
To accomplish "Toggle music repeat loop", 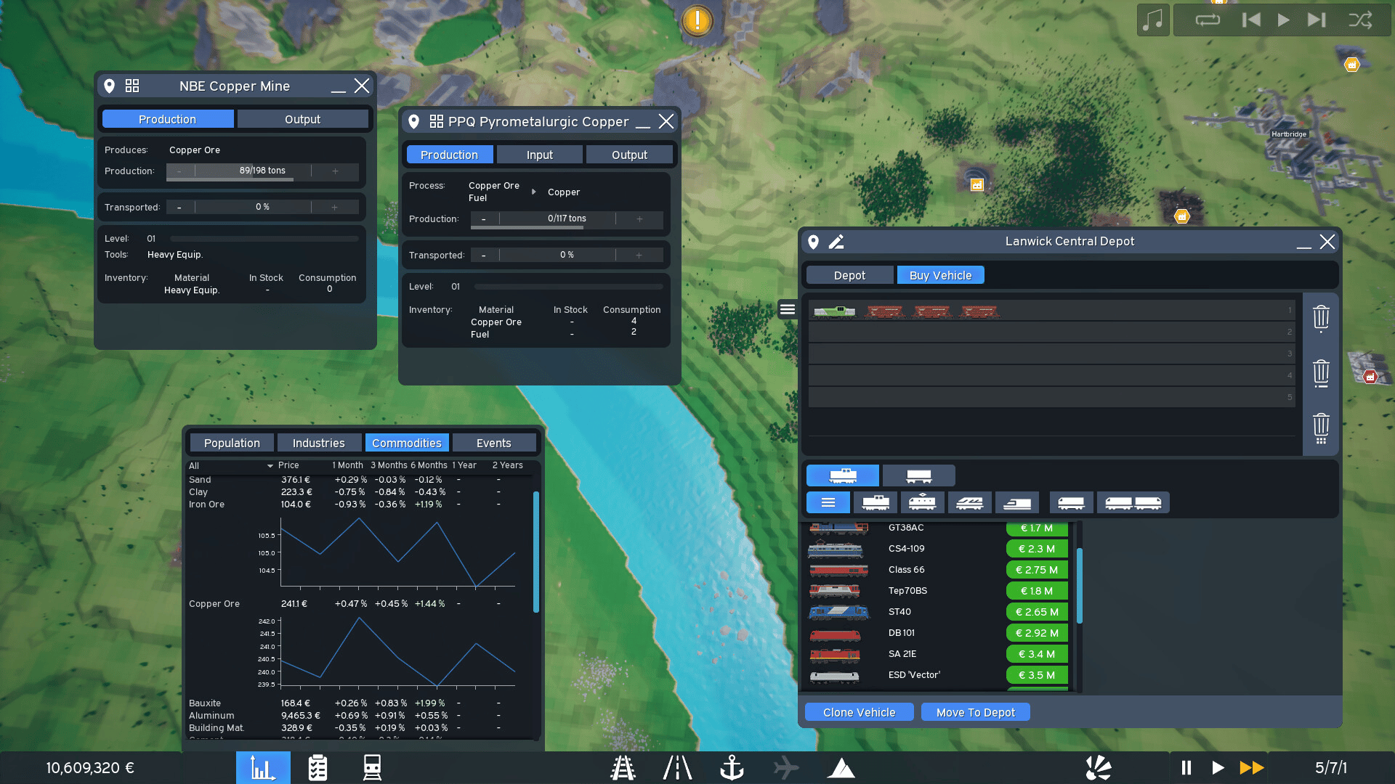I will click(1208, 20).
